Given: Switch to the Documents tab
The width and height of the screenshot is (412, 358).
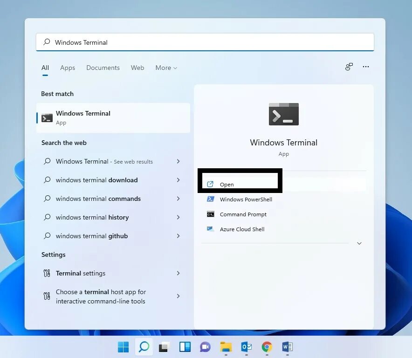Looking at the screenshot, I should 103,68.
